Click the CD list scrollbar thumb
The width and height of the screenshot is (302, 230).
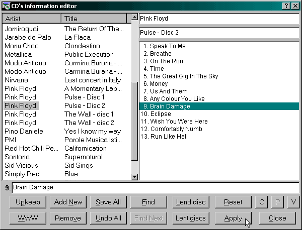134,121
